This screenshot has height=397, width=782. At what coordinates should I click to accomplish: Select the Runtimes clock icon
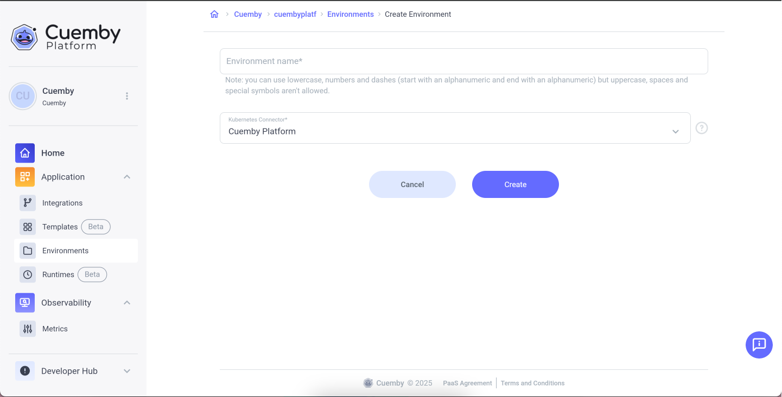click(27, 274)
